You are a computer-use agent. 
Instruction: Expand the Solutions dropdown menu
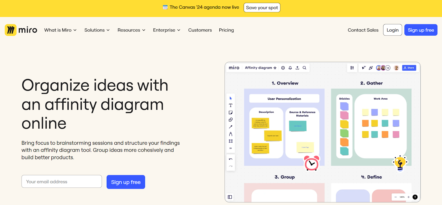tap(97, 30)
